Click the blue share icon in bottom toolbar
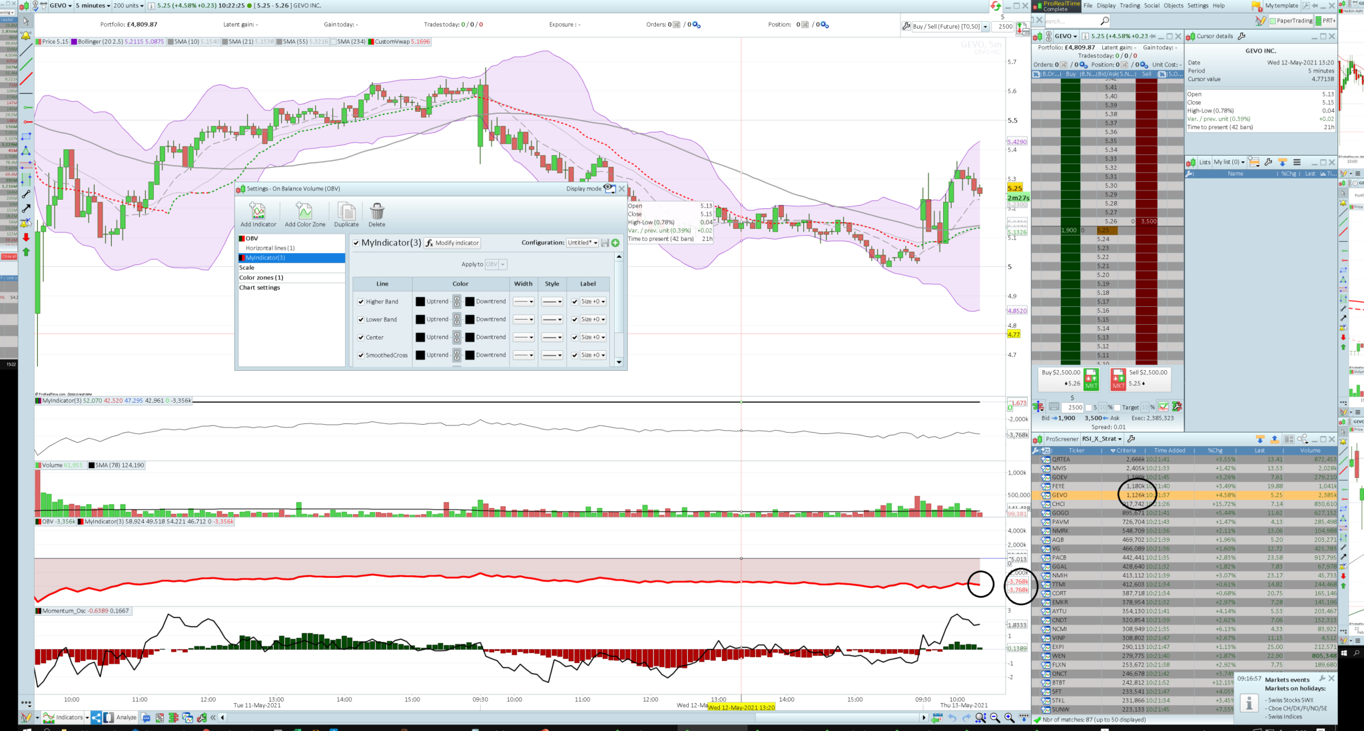Image resolution: width=1364 pixels, height=731 pixels. (x=97, y=717)
